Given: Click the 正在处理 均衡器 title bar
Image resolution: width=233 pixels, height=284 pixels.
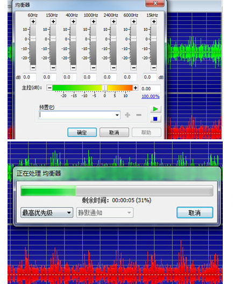Looking at the screenshot, I should (x=117, y=174).
